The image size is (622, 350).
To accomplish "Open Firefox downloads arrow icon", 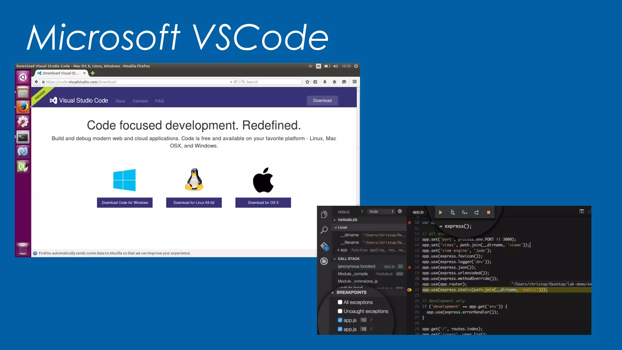I will coord(325,82).
